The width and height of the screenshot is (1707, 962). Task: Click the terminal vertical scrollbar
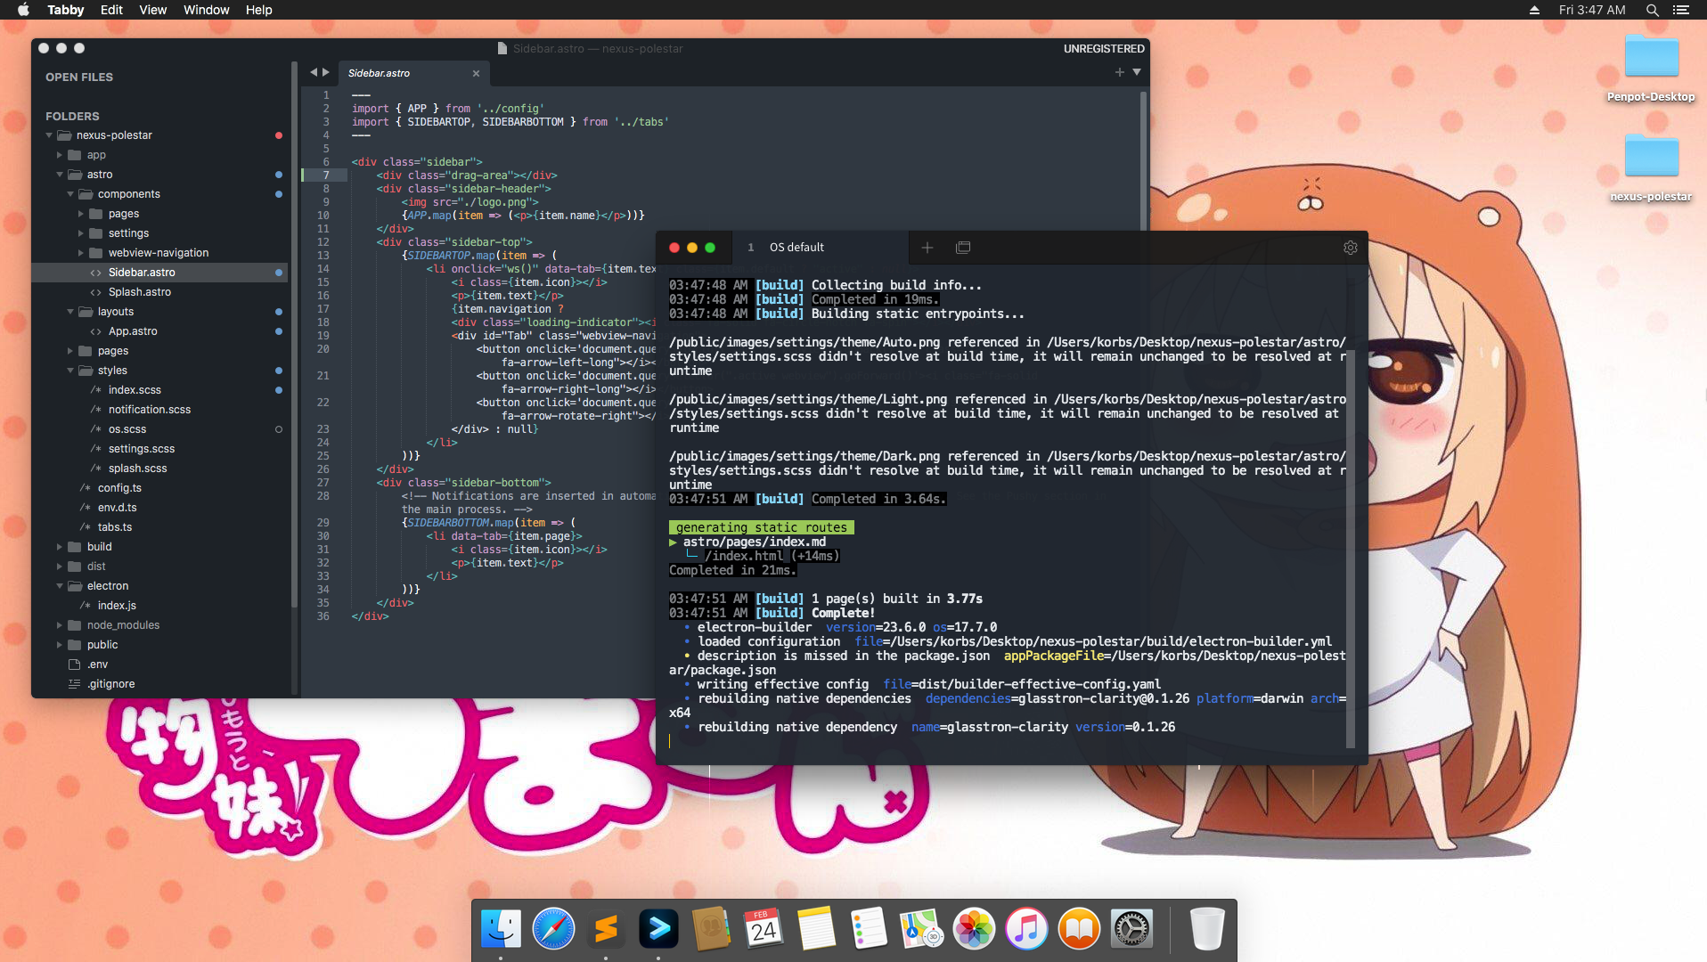(1350, 534)
